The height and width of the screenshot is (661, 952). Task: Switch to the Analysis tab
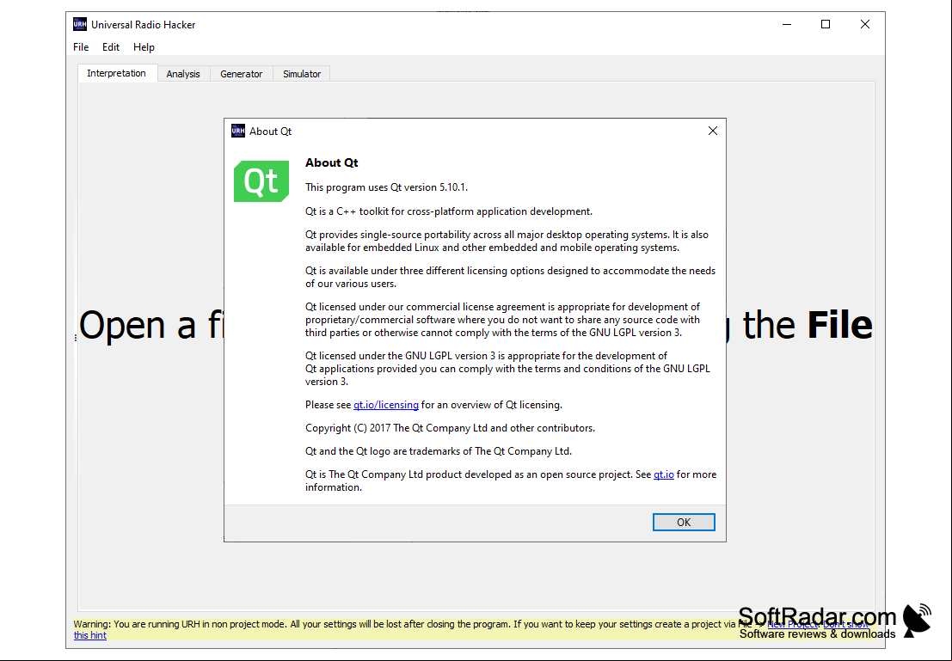point(183,73)
